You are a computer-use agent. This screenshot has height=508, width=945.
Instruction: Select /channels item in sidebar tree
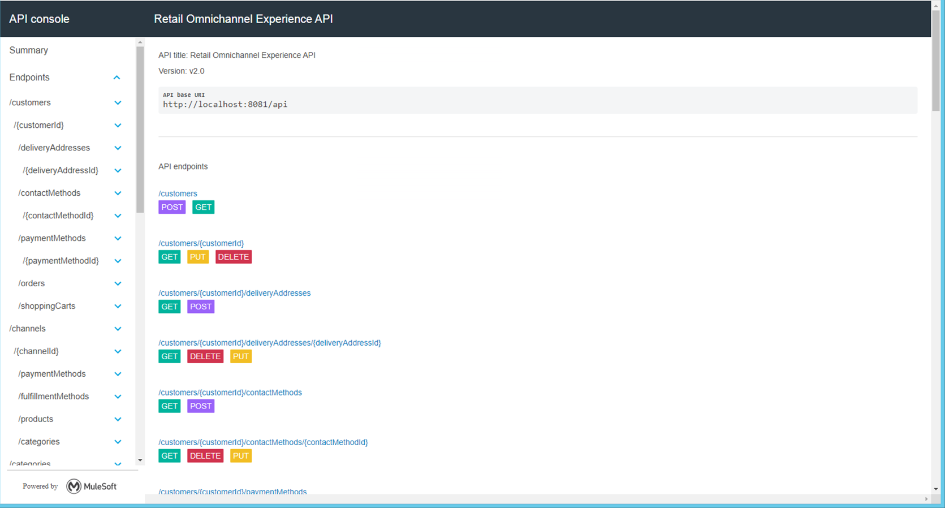pyautogui.click(x=27, y=329)
